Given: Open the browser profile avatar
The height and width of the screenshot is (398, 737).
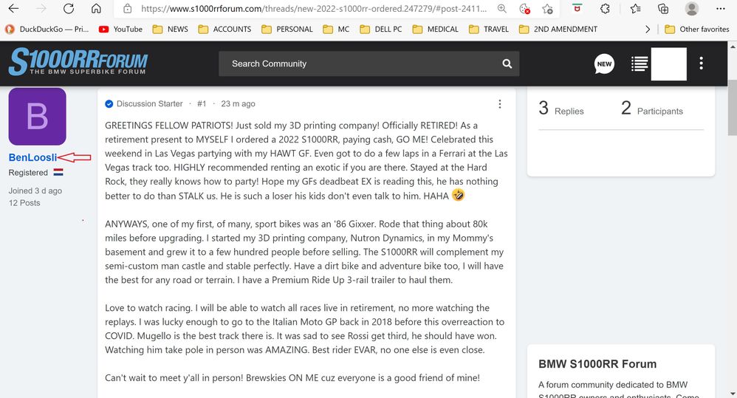Looking at the screenshot, I should (x=691, y=8).
